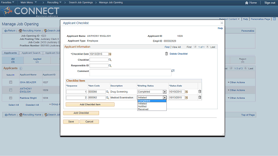Open lookup for Checklist field
Image resolution: width=278 pixels, height=156 pixels.
pos(110,60)
